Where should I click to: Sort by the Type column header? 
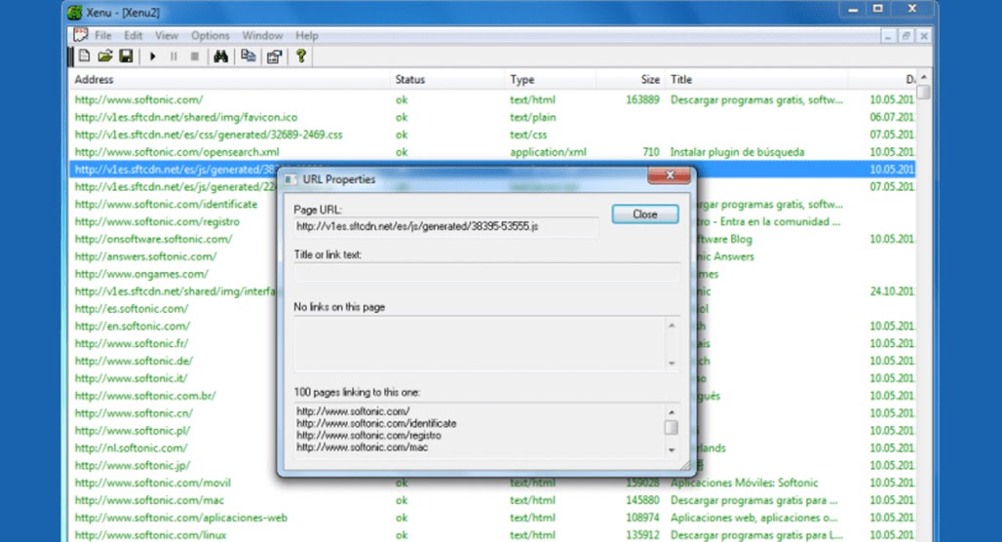click(x=550, y=79)
